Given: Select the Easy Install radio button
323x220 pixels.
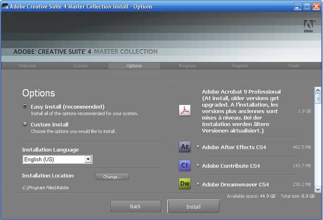Looking at the screenshot, I should pyautogui.click(x=25, y=106).
